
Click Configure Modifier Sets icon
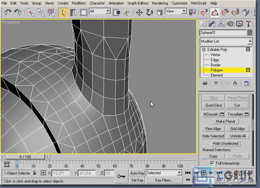click(247, 84)
